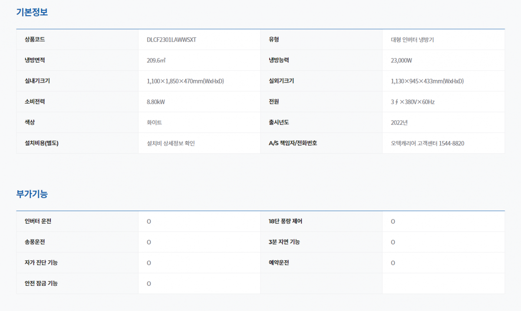
Task: Click outdoor unit size 1,130×945×433mm value
Action: (x=427, y=81)
